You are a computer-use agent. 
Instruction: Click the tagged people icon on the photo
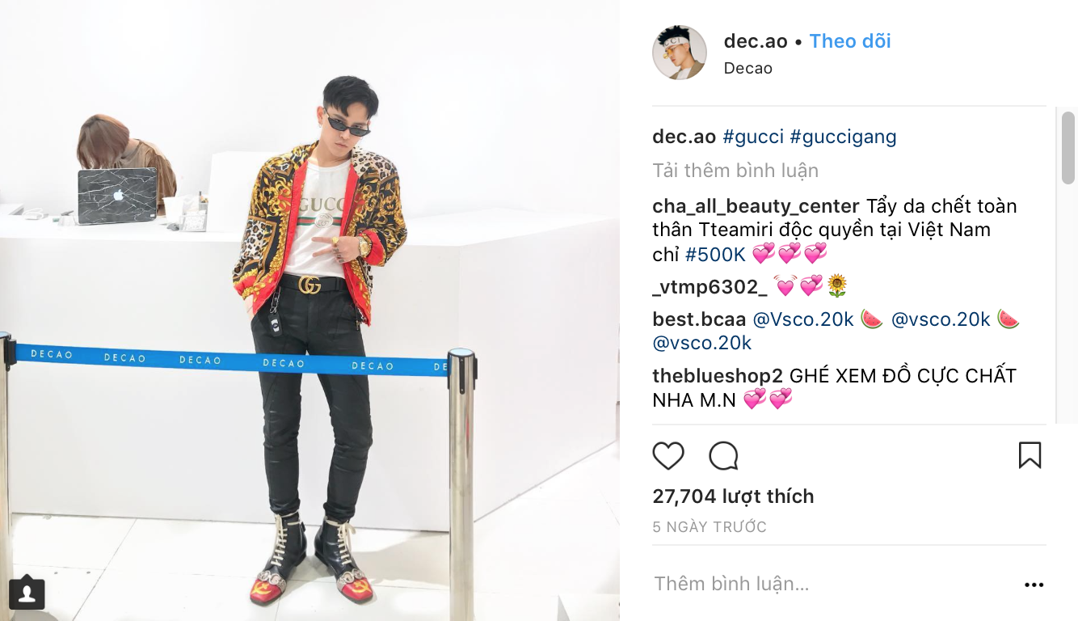[x=27, y=594]
